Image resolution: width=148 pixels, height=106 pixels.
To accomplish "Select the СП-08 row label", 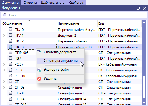I will click(19, 93).
